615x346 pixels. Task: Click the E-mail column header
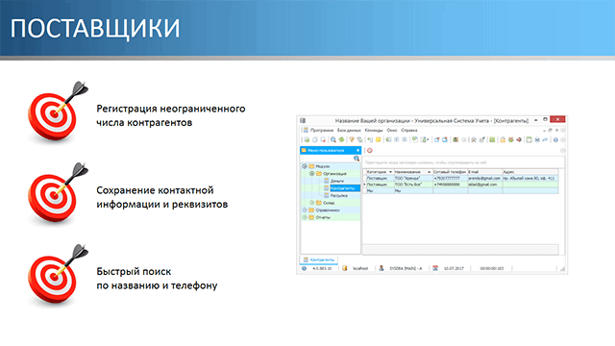tap(484, 172)
